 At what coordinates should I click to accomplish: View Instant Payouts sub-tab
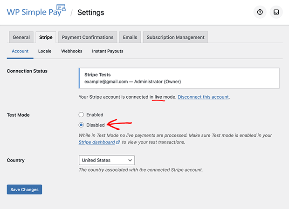108,51
